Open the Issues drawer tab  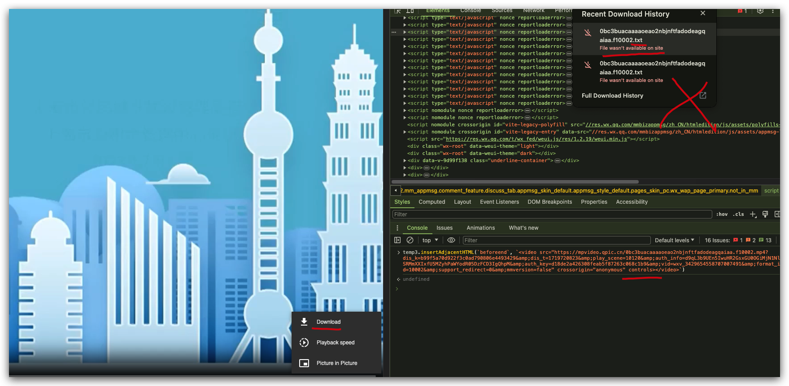click(445, 228)
